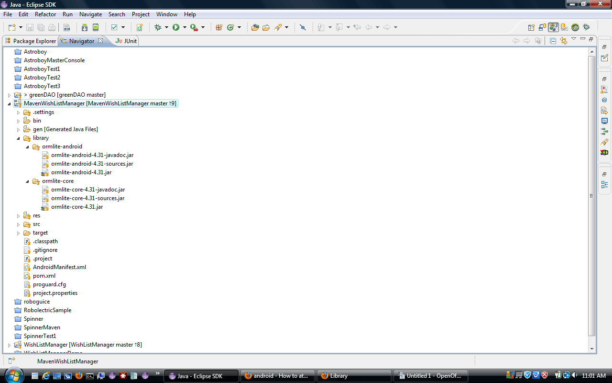This screenshot has height=383, width=612.
Task: Click the Run External Tools icon
Action: click(194, 27)
